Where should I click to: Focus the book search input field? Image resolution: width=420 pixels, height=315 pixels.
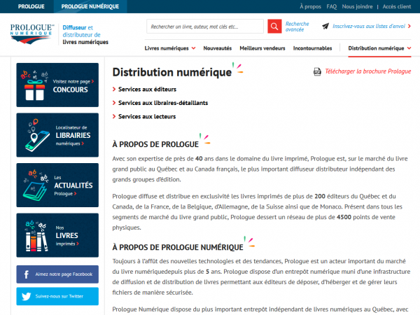(205, 27)
